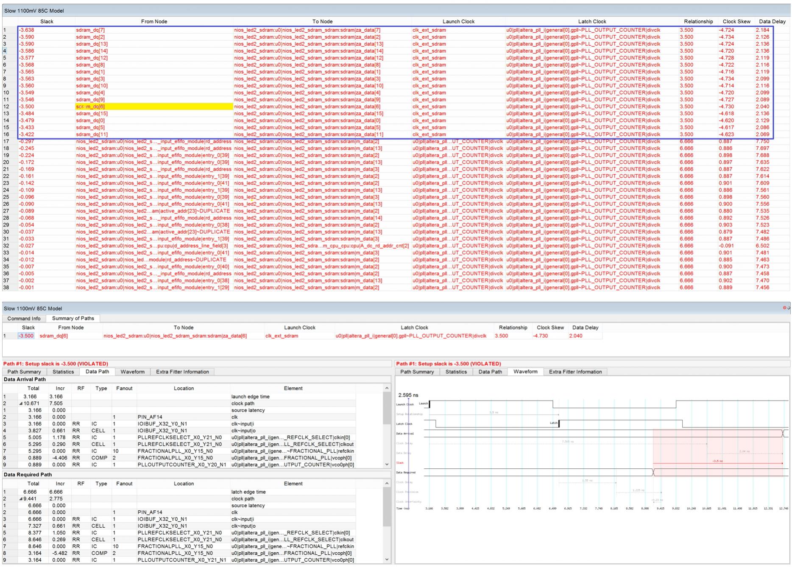The width and height of the screenshot is (792, 568).
Task: Open Statistics tab in the left path pane
Action: pyautogui.click(x=63, y=372)
